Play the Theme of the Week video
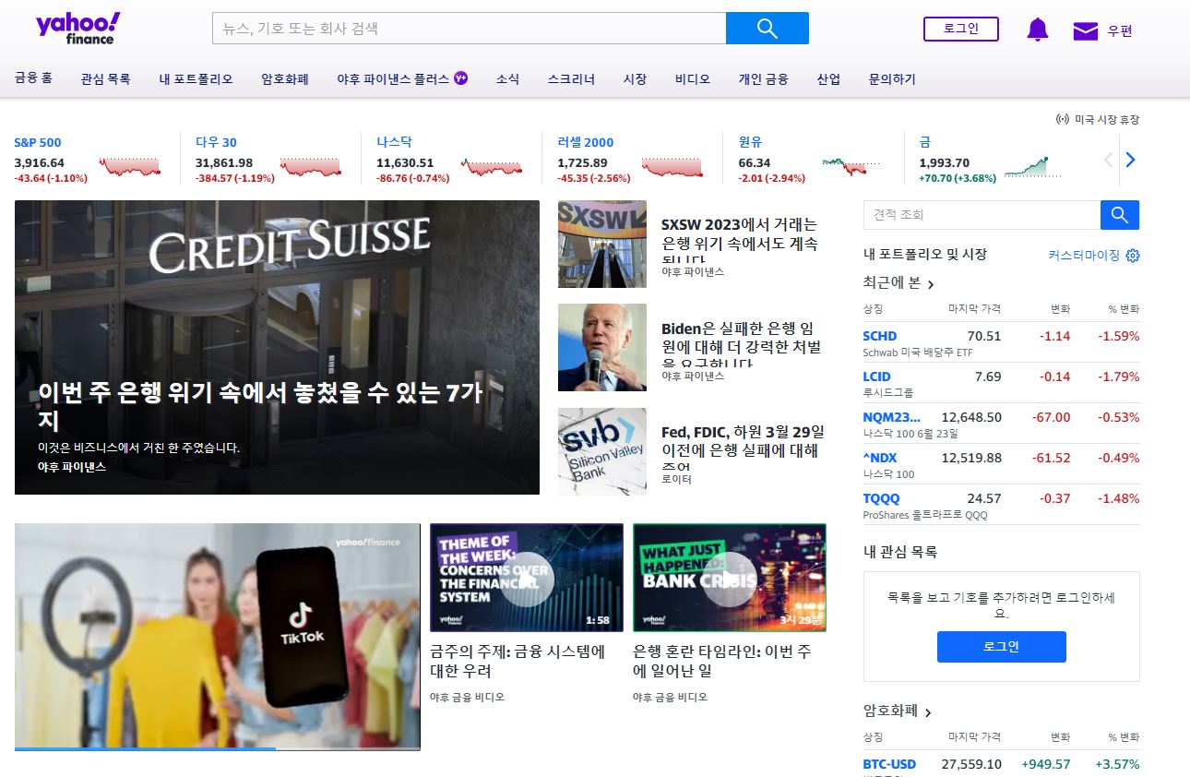The width and height of the screenshot is (1190, 777). [x=527, y=578]
